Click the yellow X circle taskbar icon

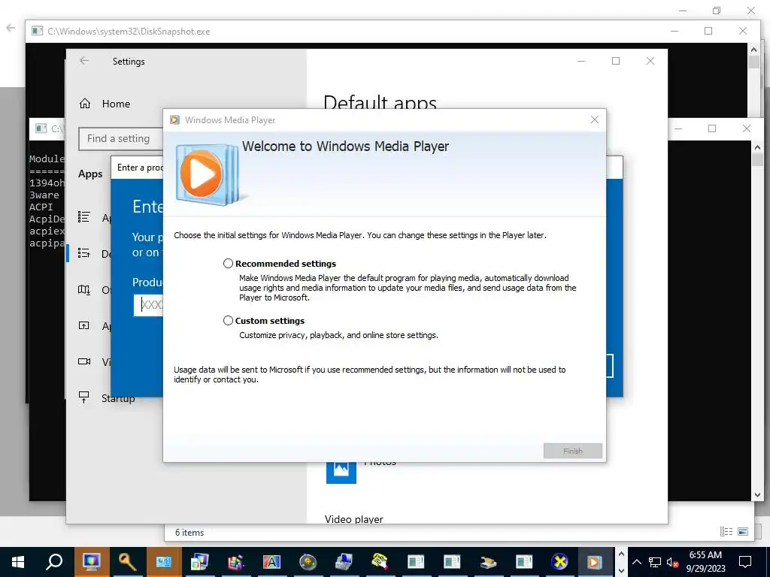click(x=559, y=562)
